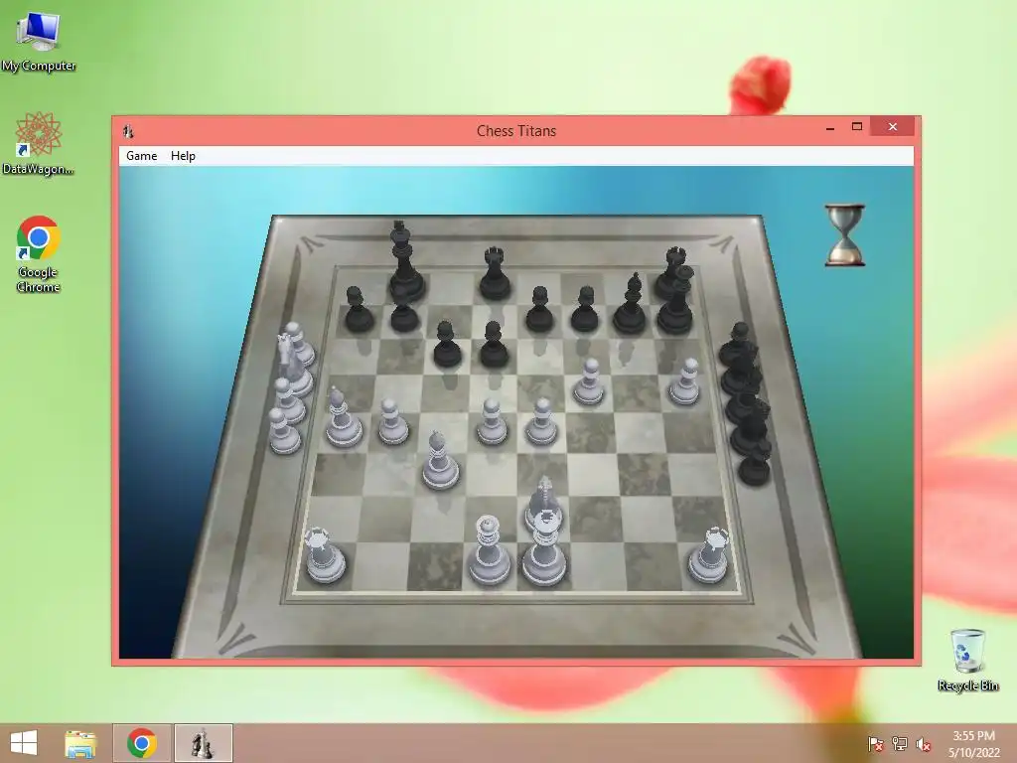Select the white bishop on c3

(x=440, y=460)
